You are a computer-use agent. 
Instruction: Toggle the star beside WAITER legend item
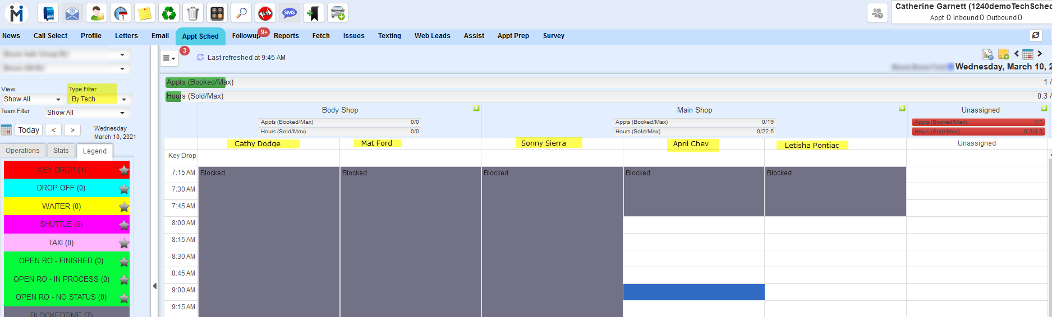click(x=124, y=207)
